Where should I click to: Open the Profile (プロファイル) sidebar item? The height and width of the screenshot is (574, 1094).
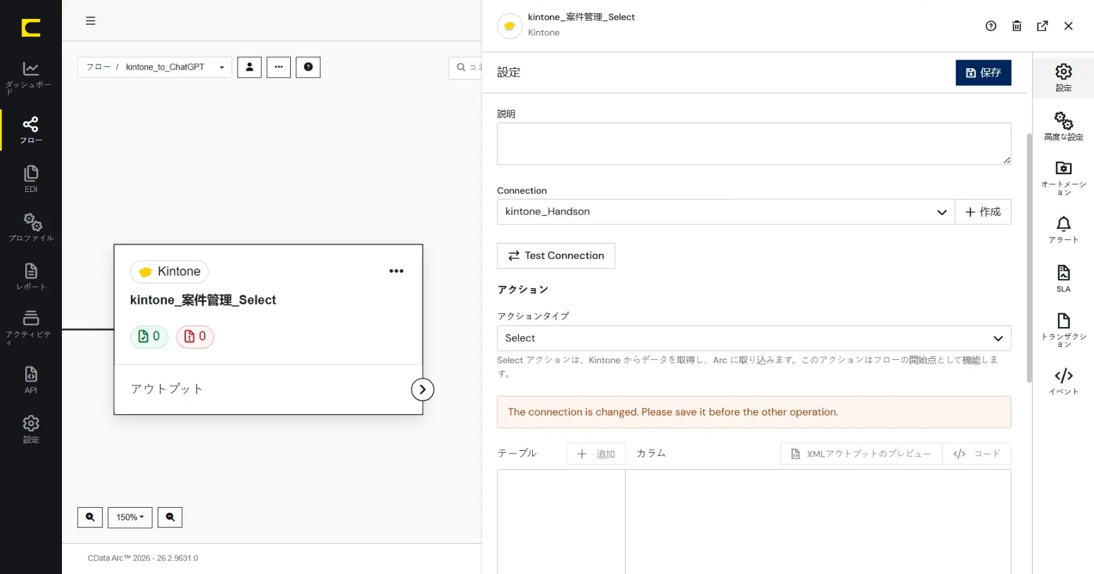[30, 227]
